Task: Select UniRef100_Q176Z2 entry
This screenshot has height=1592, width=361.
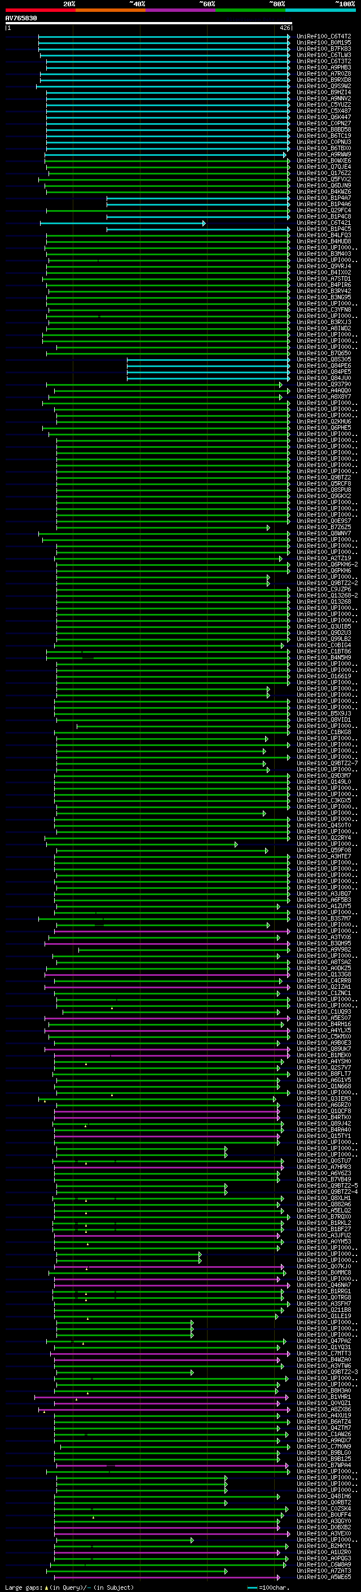Action: (324, 173)
